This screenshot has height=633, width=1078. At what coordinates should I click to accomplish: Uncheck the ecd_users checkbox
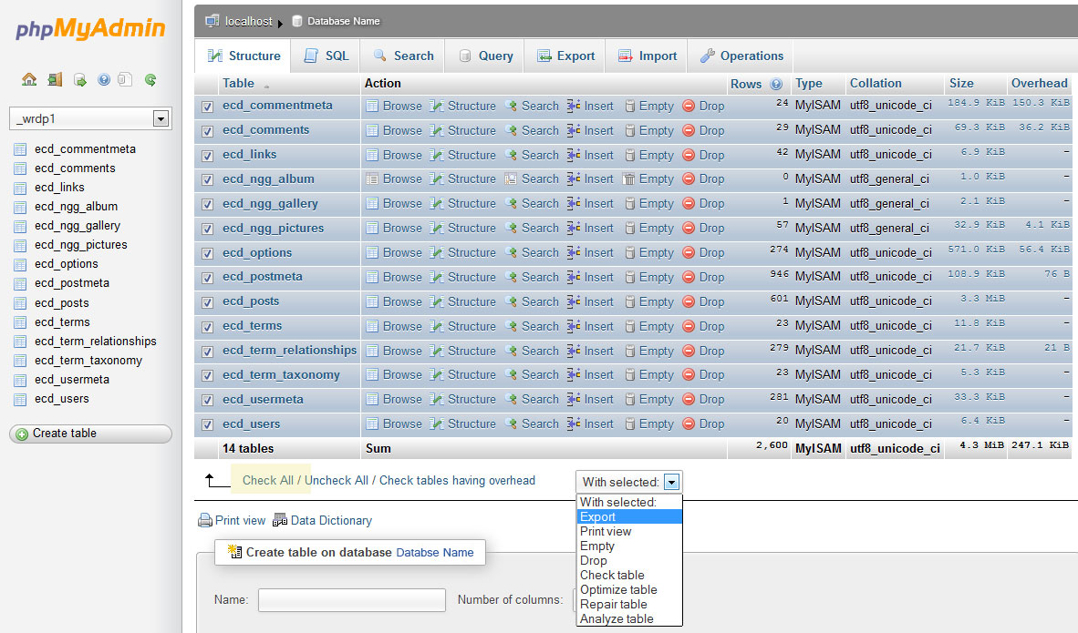tap(208, 425)
